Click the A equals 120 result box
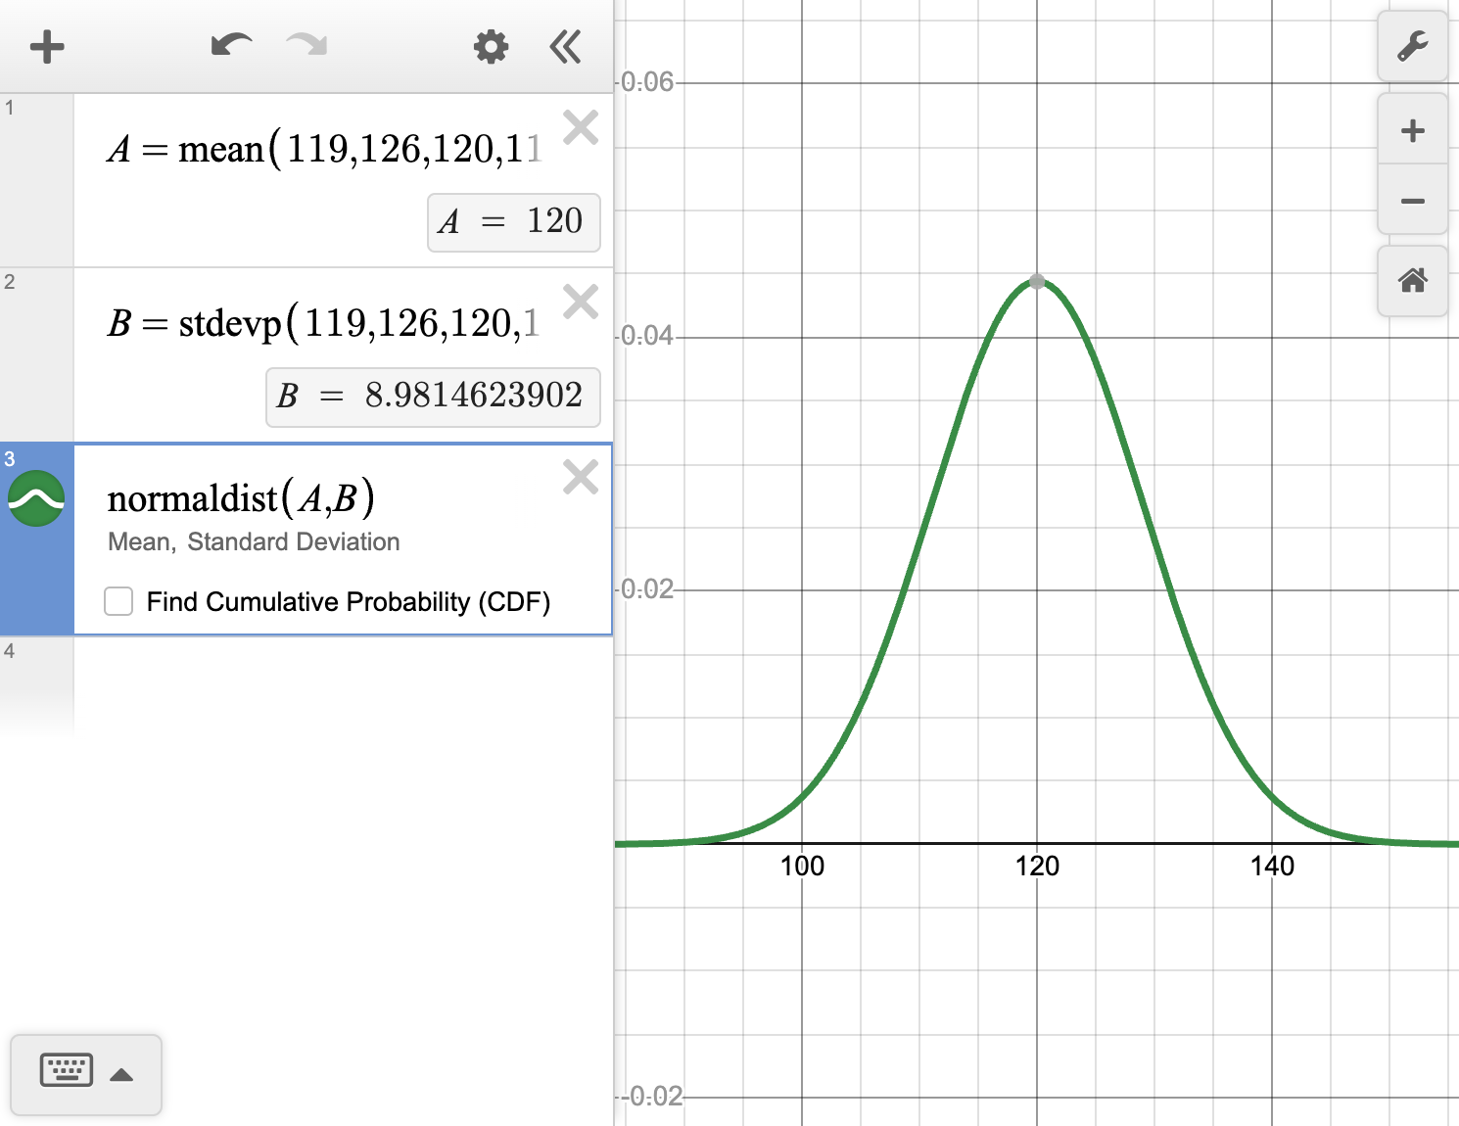The width and height of the screenshot is (1459, 1126). click(513, 223)
